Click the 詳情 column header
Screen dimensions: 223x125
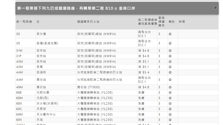[x=182, y=21]
